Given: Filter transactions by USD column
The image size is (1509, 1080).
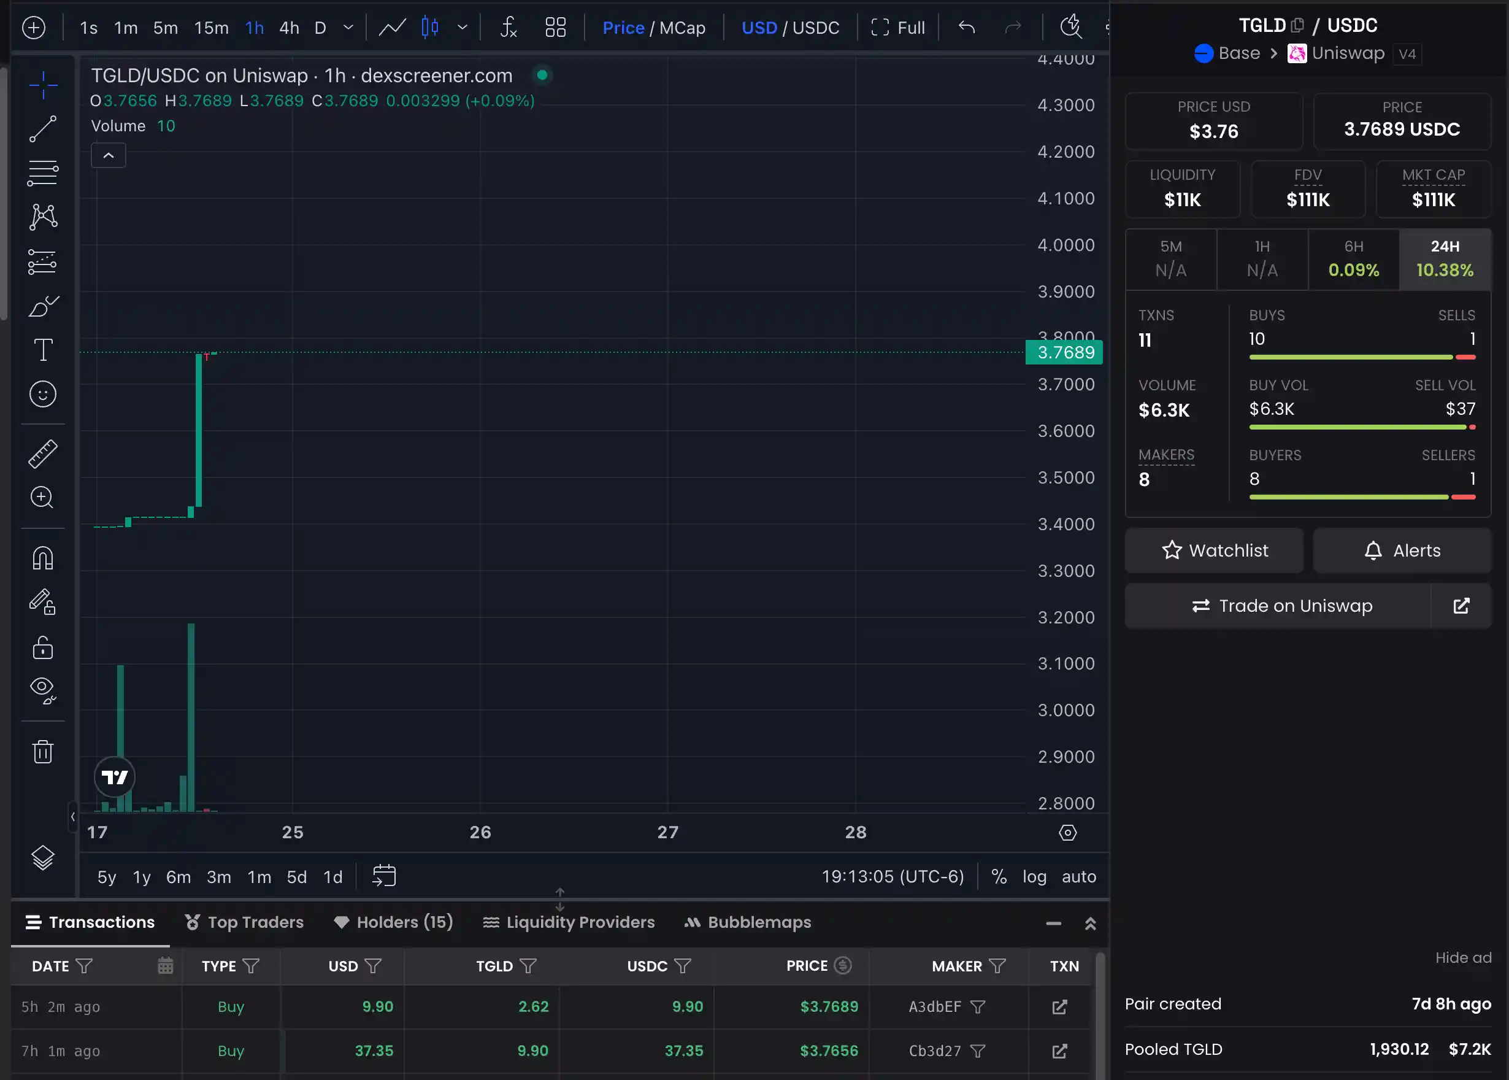Looking at the screenshot, I should tap(373, 966).
